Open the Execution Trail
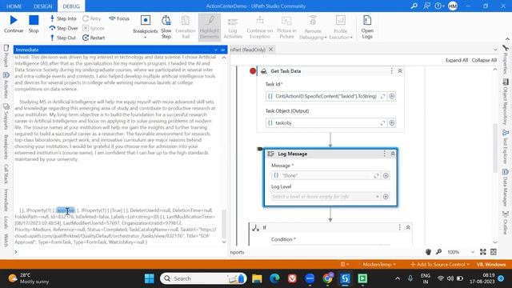 [x=185, y=27]
